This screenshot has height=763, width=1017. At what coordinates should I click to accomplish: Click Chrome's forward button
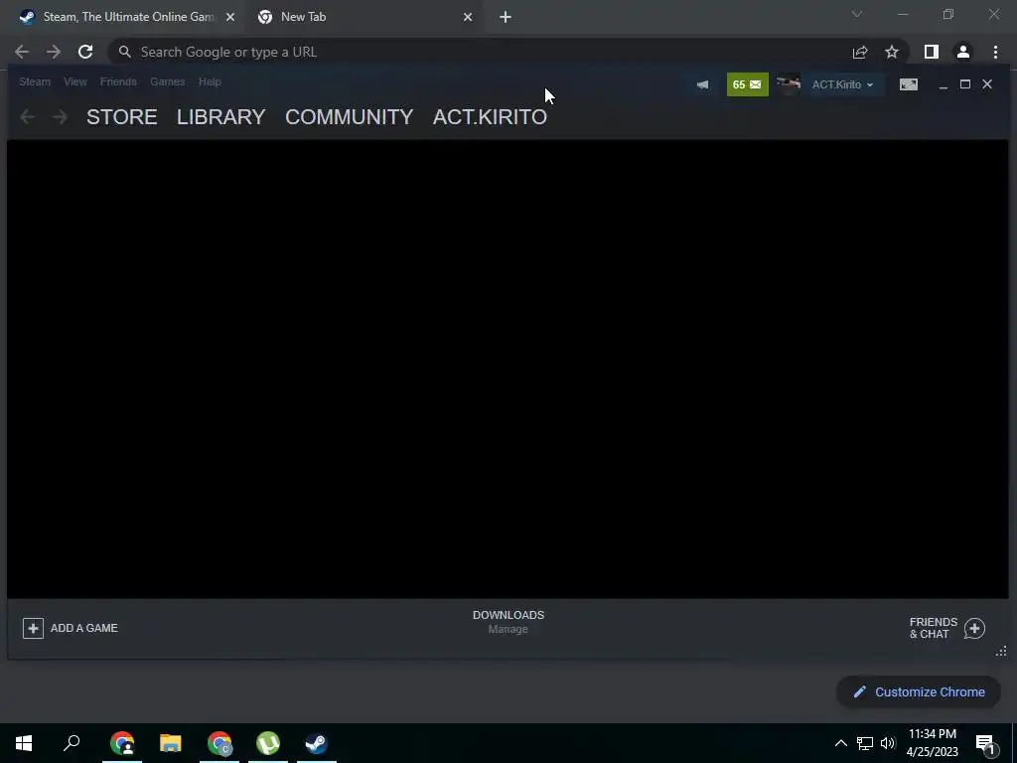click(54, 52)
